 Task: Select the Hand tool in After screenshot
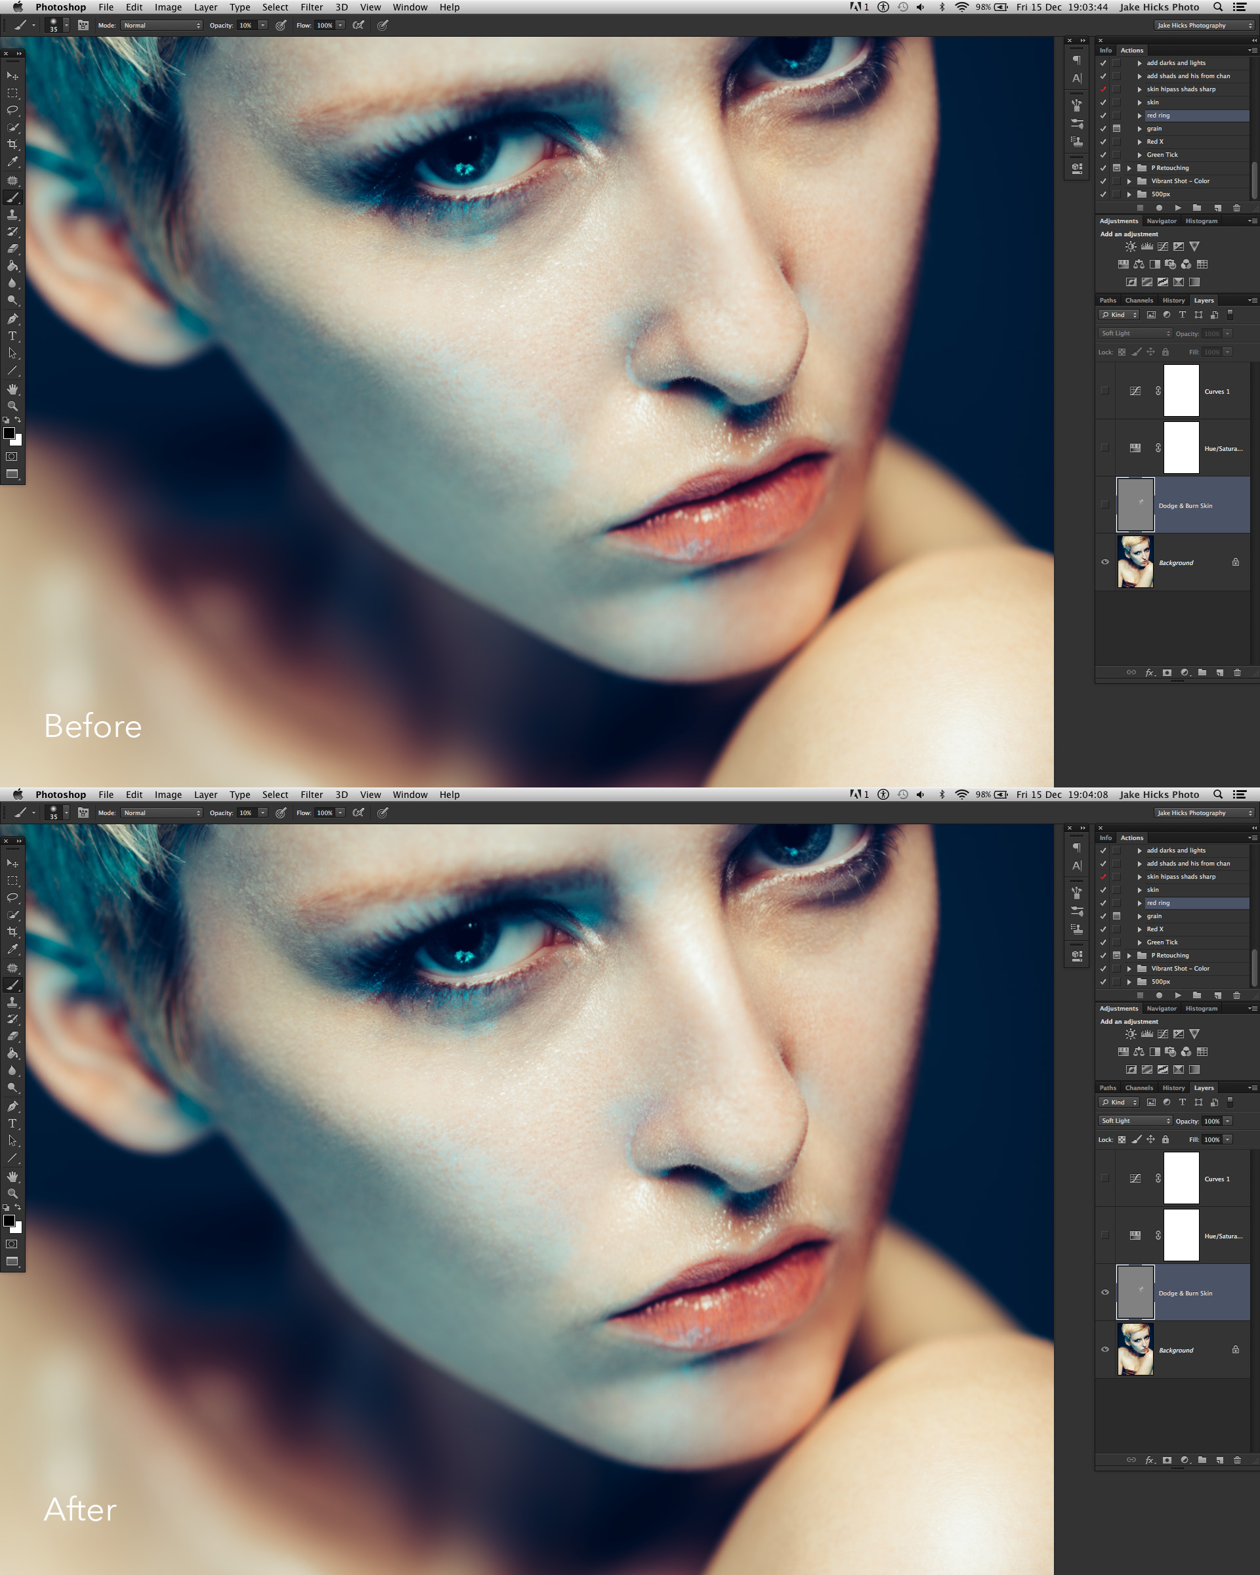click(x=12, y=1177)
